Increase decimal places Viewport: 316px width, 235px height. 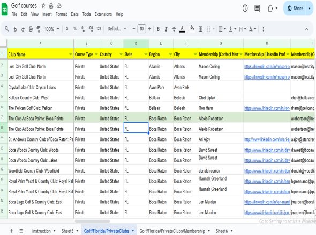91,29
